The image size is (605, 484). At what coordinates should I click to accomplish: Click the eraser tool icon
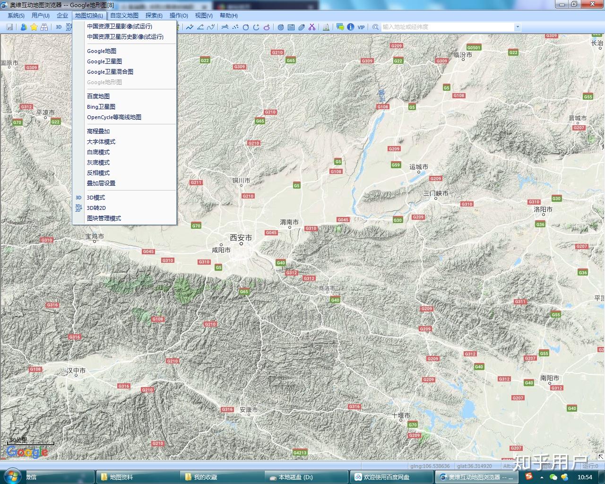302,27
